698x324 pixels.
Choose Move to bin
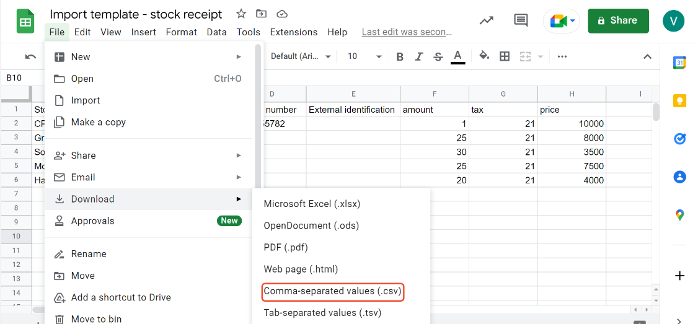[x=148, y=318]
